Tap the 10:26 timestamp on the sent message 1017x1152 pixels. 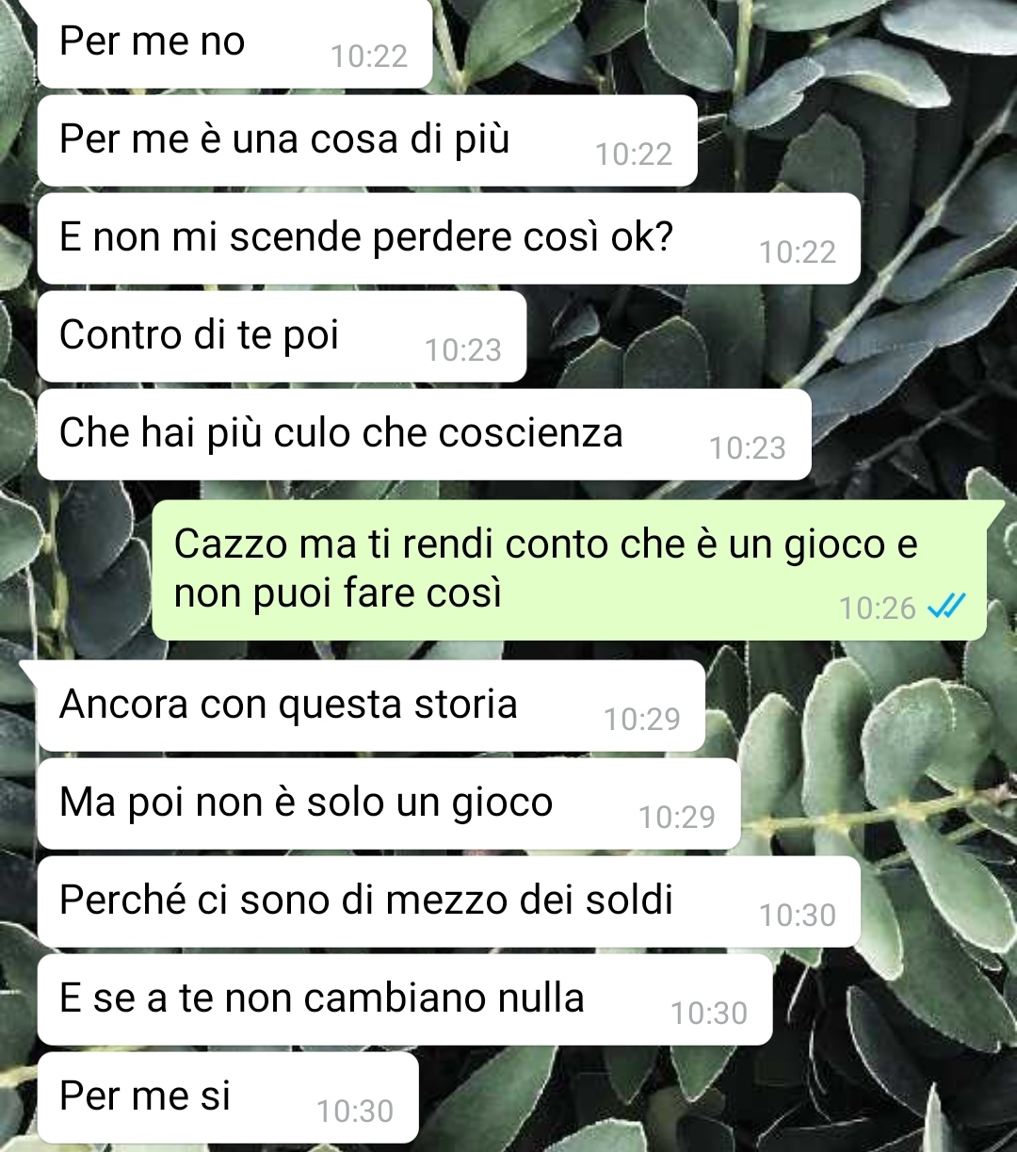coord(878,608)
